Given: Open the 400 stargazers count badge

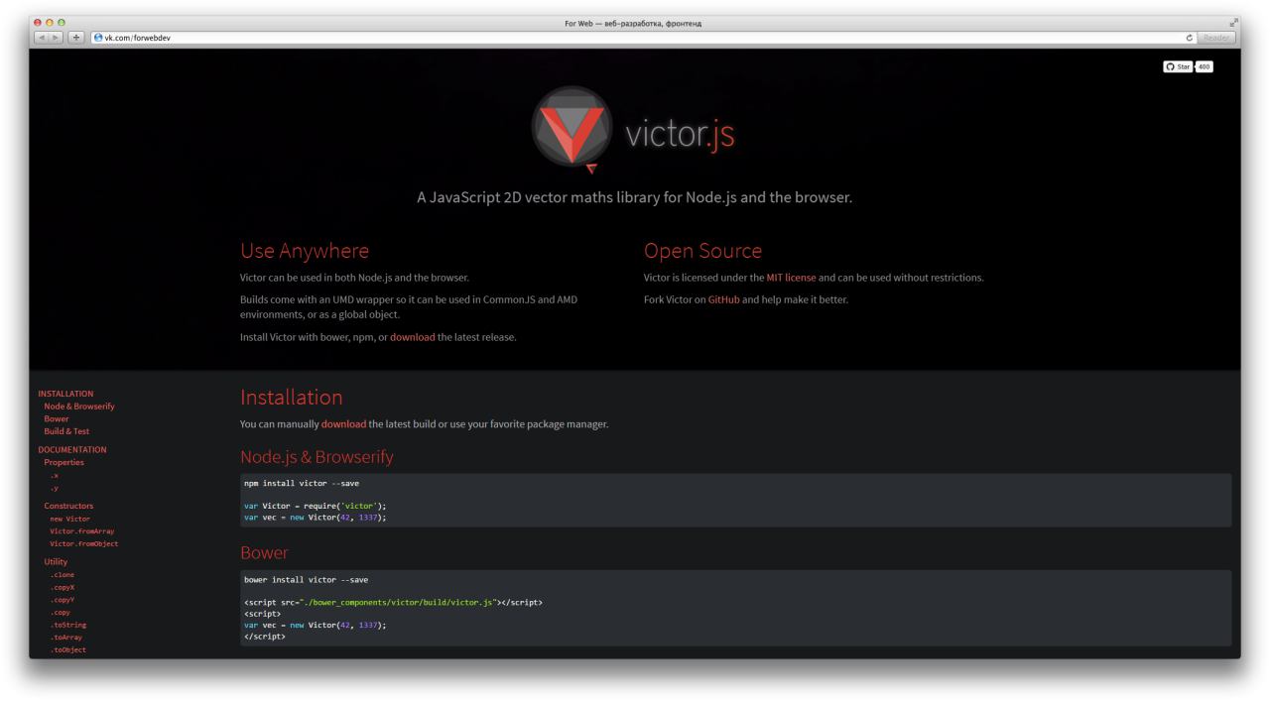Looking at the screenshot, I should click(1204, 66).
